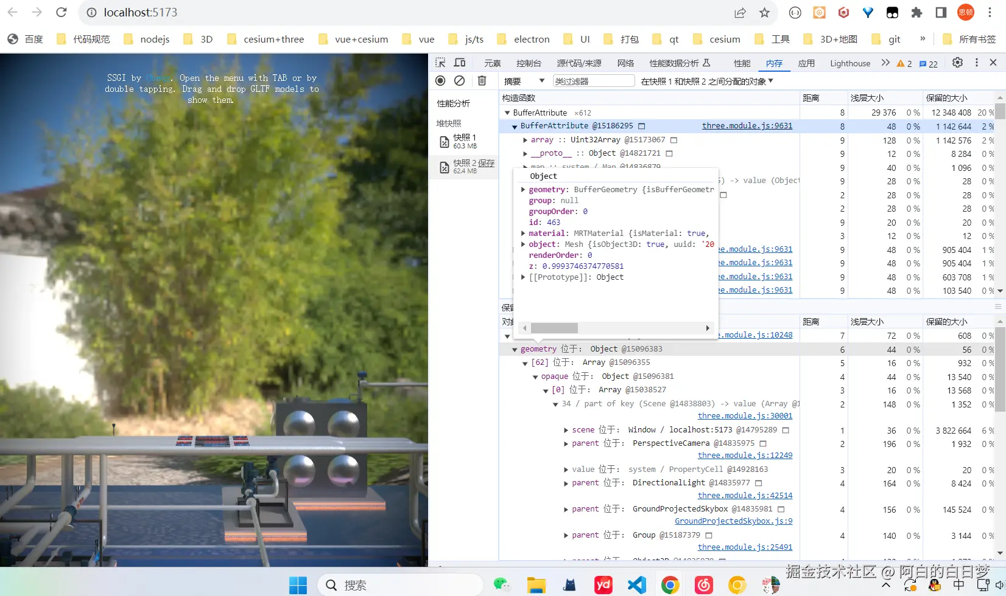Toggle the inspect element selector
Viewport: 1006px width, 596px height.
[440, 63]
